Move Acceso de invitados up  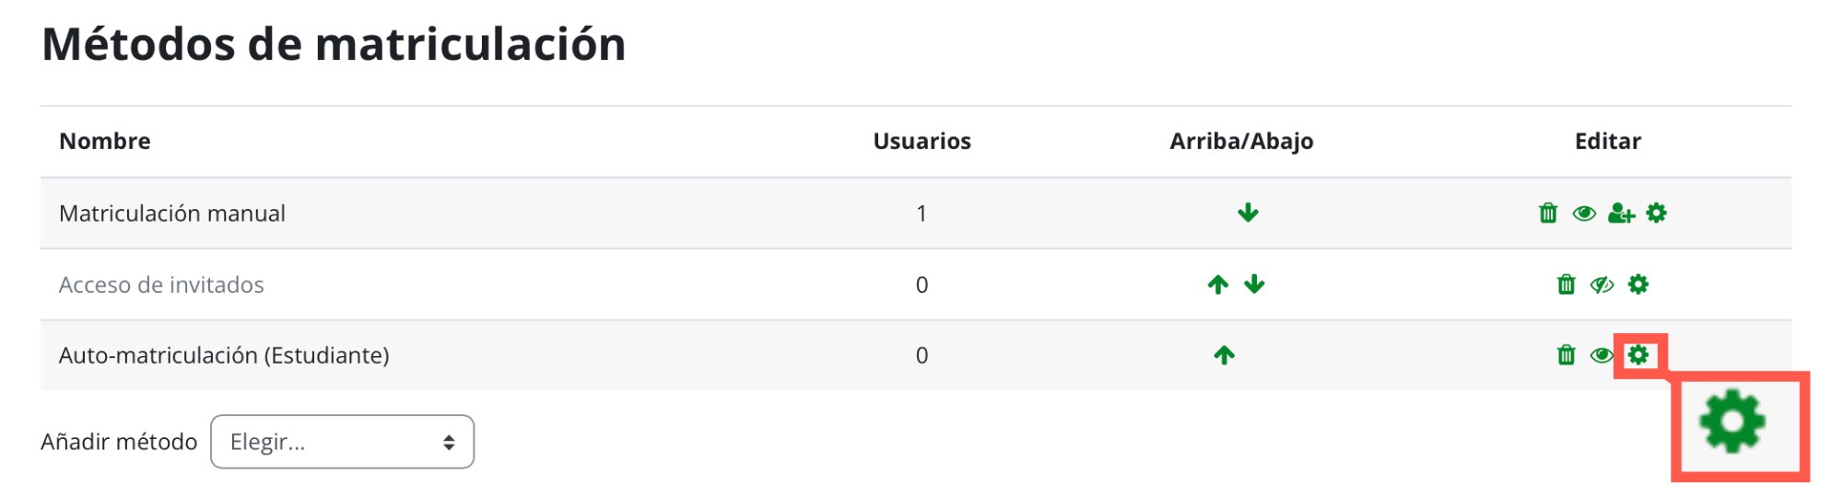click(1218, 284)
